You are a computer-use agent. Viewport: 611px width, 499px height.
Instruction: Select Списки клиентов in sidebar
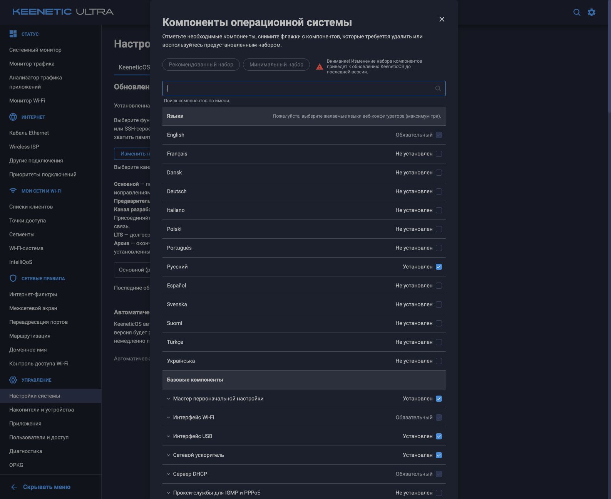coord(31,207)
